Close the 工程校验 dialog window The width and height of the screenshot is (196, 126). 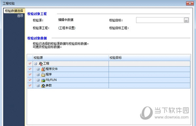pos(190,3)
